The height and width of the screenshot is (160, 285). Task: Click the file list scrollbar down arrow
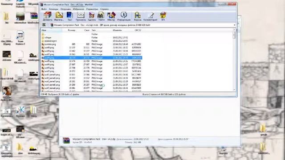click(234, 90)
